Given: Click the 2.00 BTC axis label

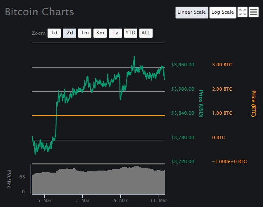Looking at the screenshot, I should click(222, 89).
